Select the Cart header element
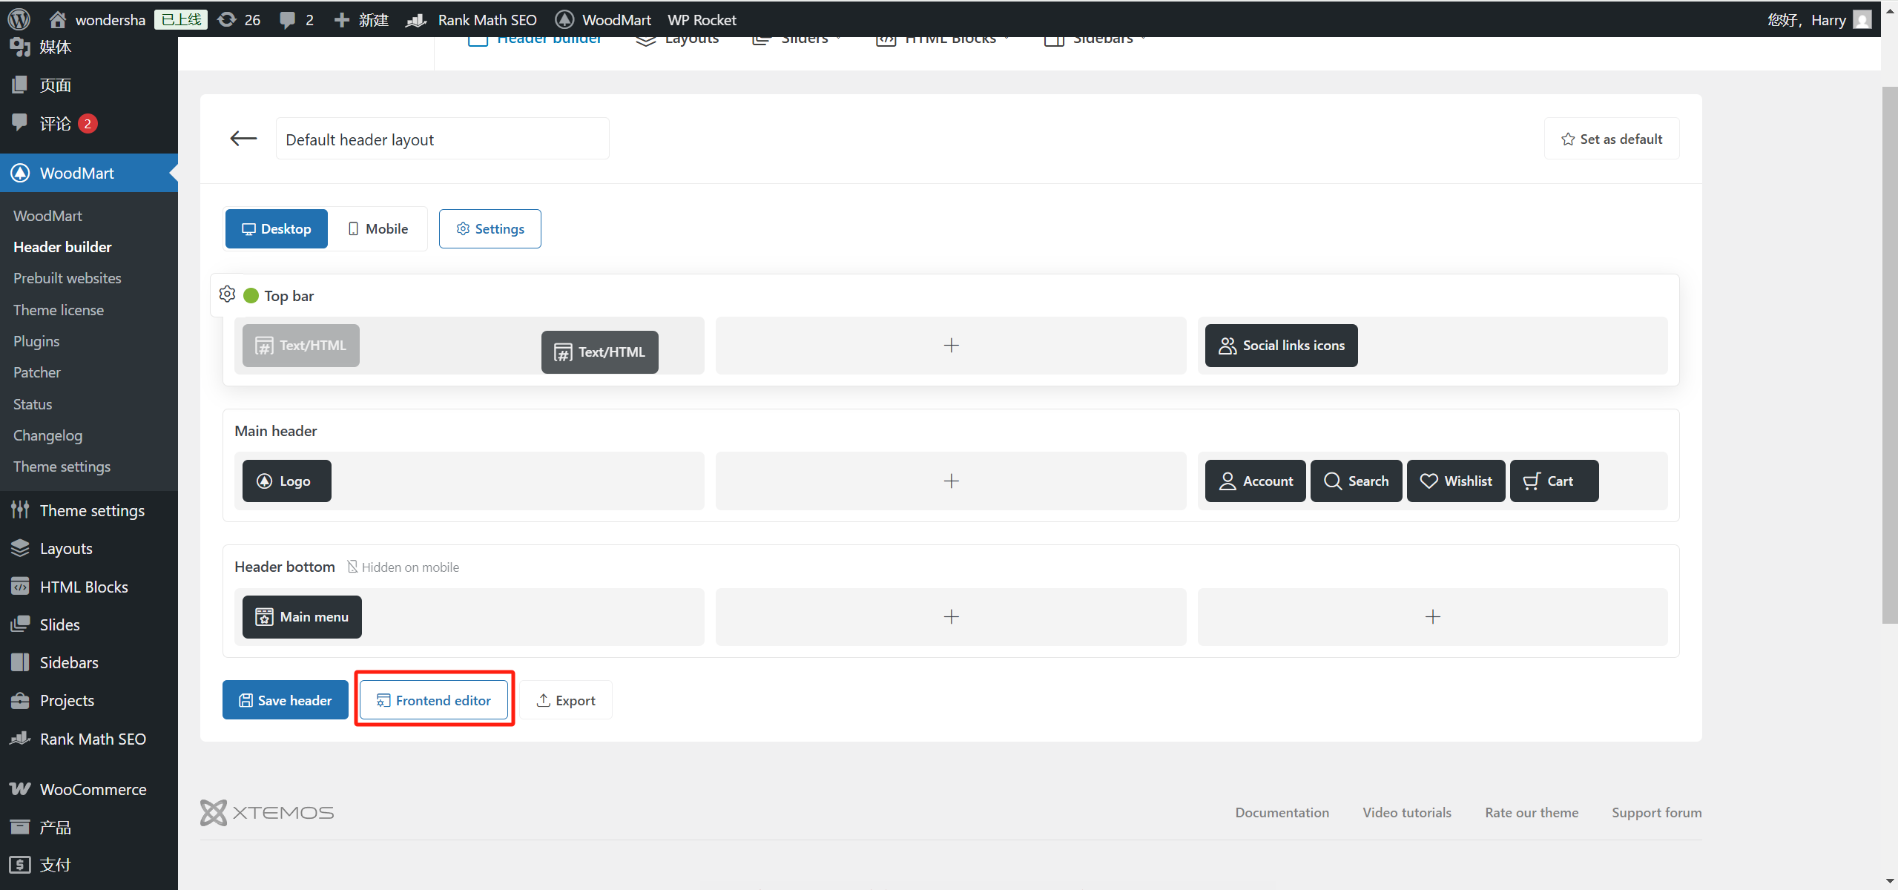 (1553, 481)
